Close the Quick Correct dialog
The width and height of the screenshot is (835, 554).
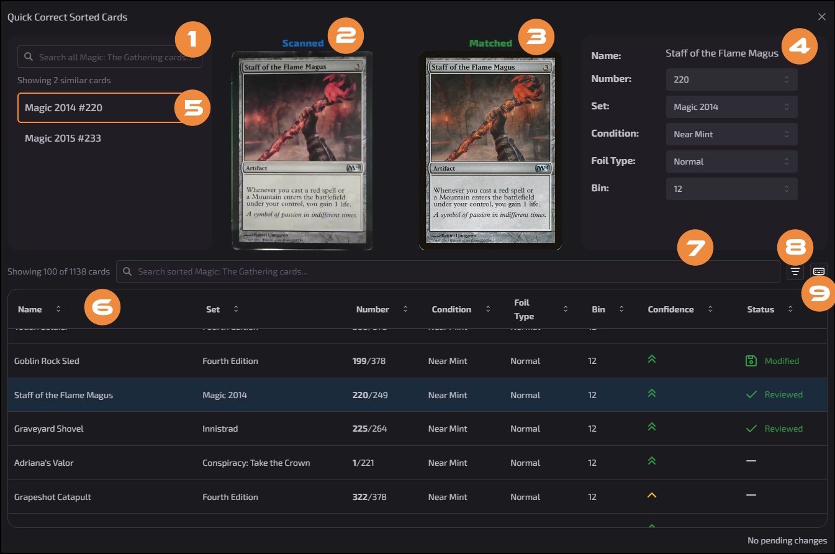pos(821,17)
